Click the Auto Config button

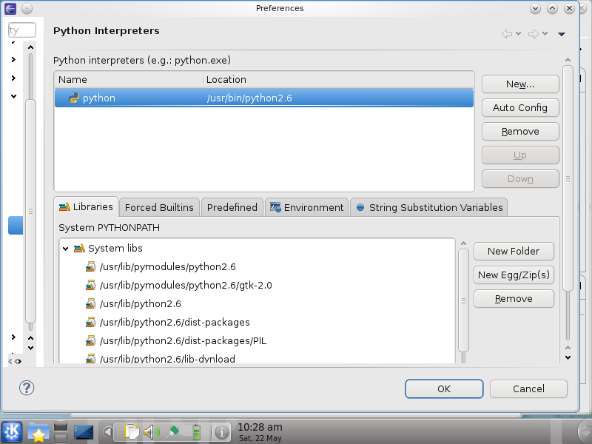(519, 107)
